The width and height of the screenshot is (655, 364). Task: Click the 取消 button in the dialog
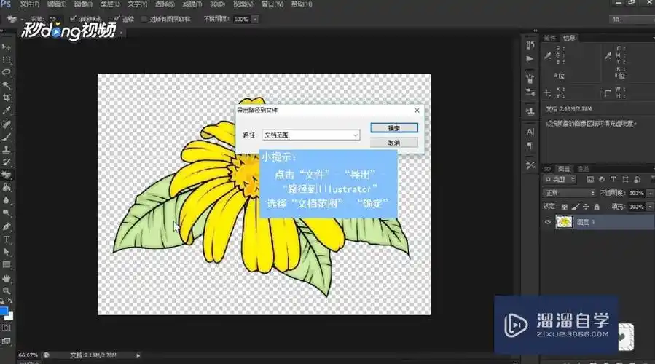(393, 142)
